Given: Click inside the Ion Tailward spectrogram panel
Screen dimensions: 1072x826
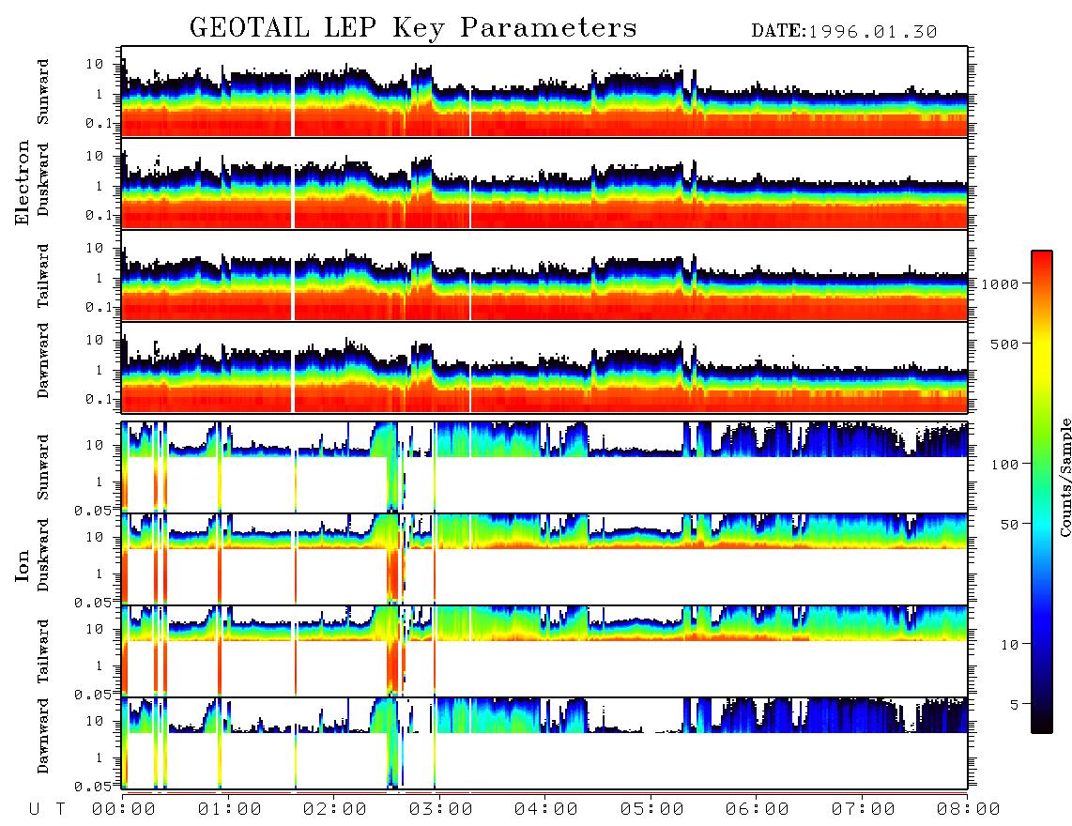Looking at the screenshot, I should click(x=544, y=651).
